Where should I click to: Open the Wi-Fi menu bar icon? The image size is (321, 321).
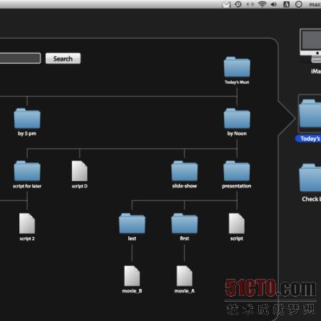click(x=263, y=4)
